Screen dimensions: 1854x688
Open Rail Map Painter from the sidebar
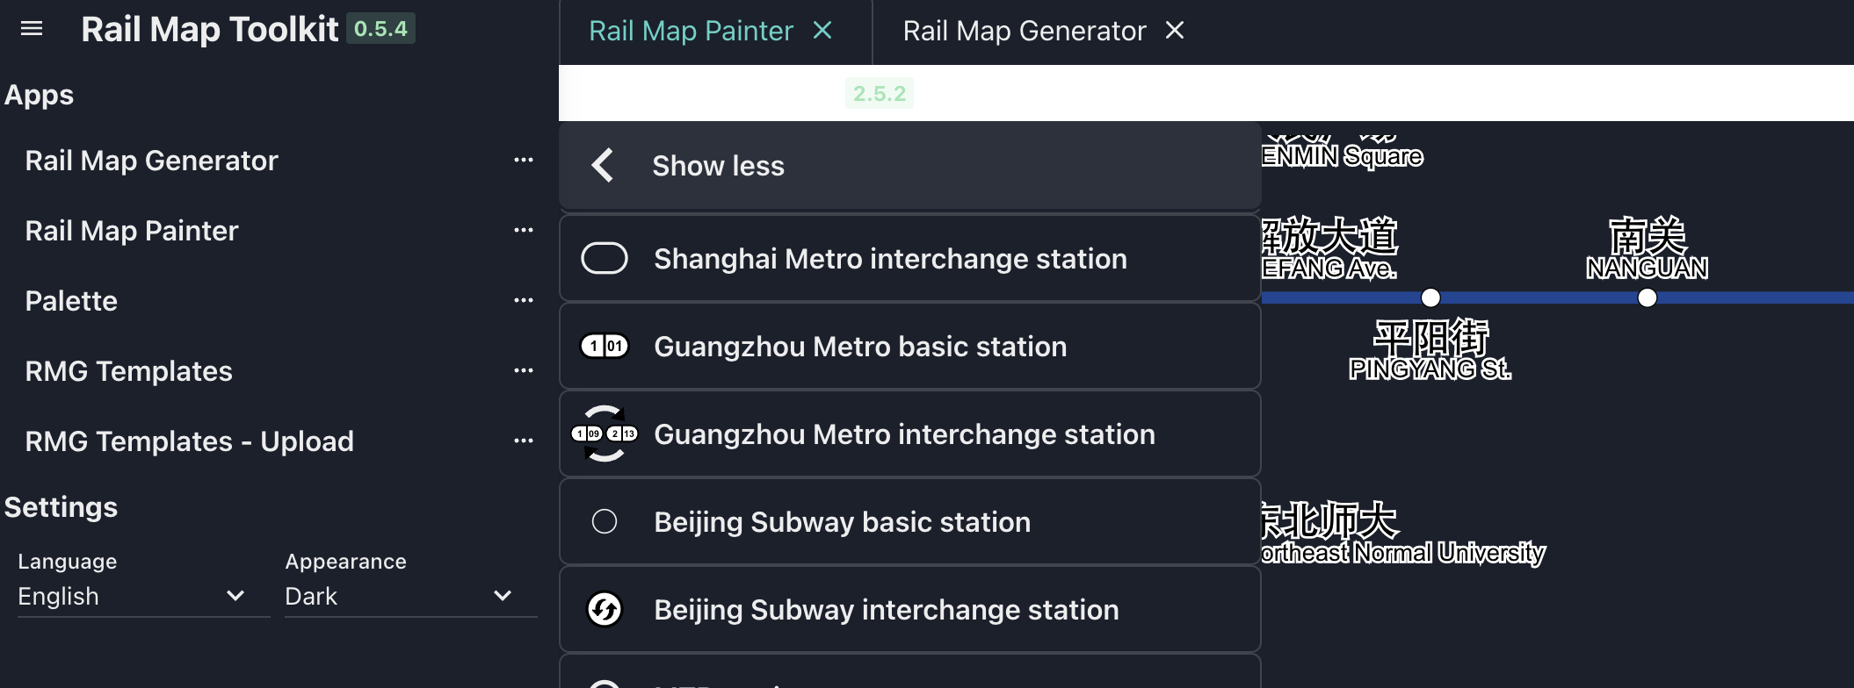[x=132, y=230]
